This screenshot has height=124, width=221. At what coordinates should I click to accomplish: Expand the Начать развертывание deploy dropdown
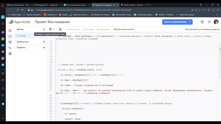[190, 22]
